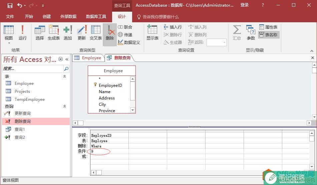This screenshot has width=317, height=185.
Task: Click the 显示表 show table button
Action: [152, 33]
